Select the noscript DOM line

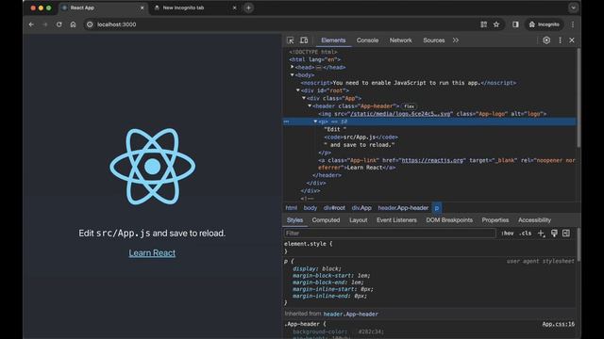coord(409,83)
